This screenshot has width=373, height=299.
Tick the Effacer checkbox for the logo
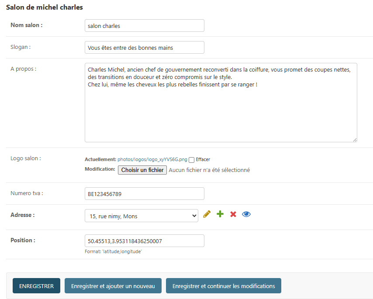coord(191,160)
